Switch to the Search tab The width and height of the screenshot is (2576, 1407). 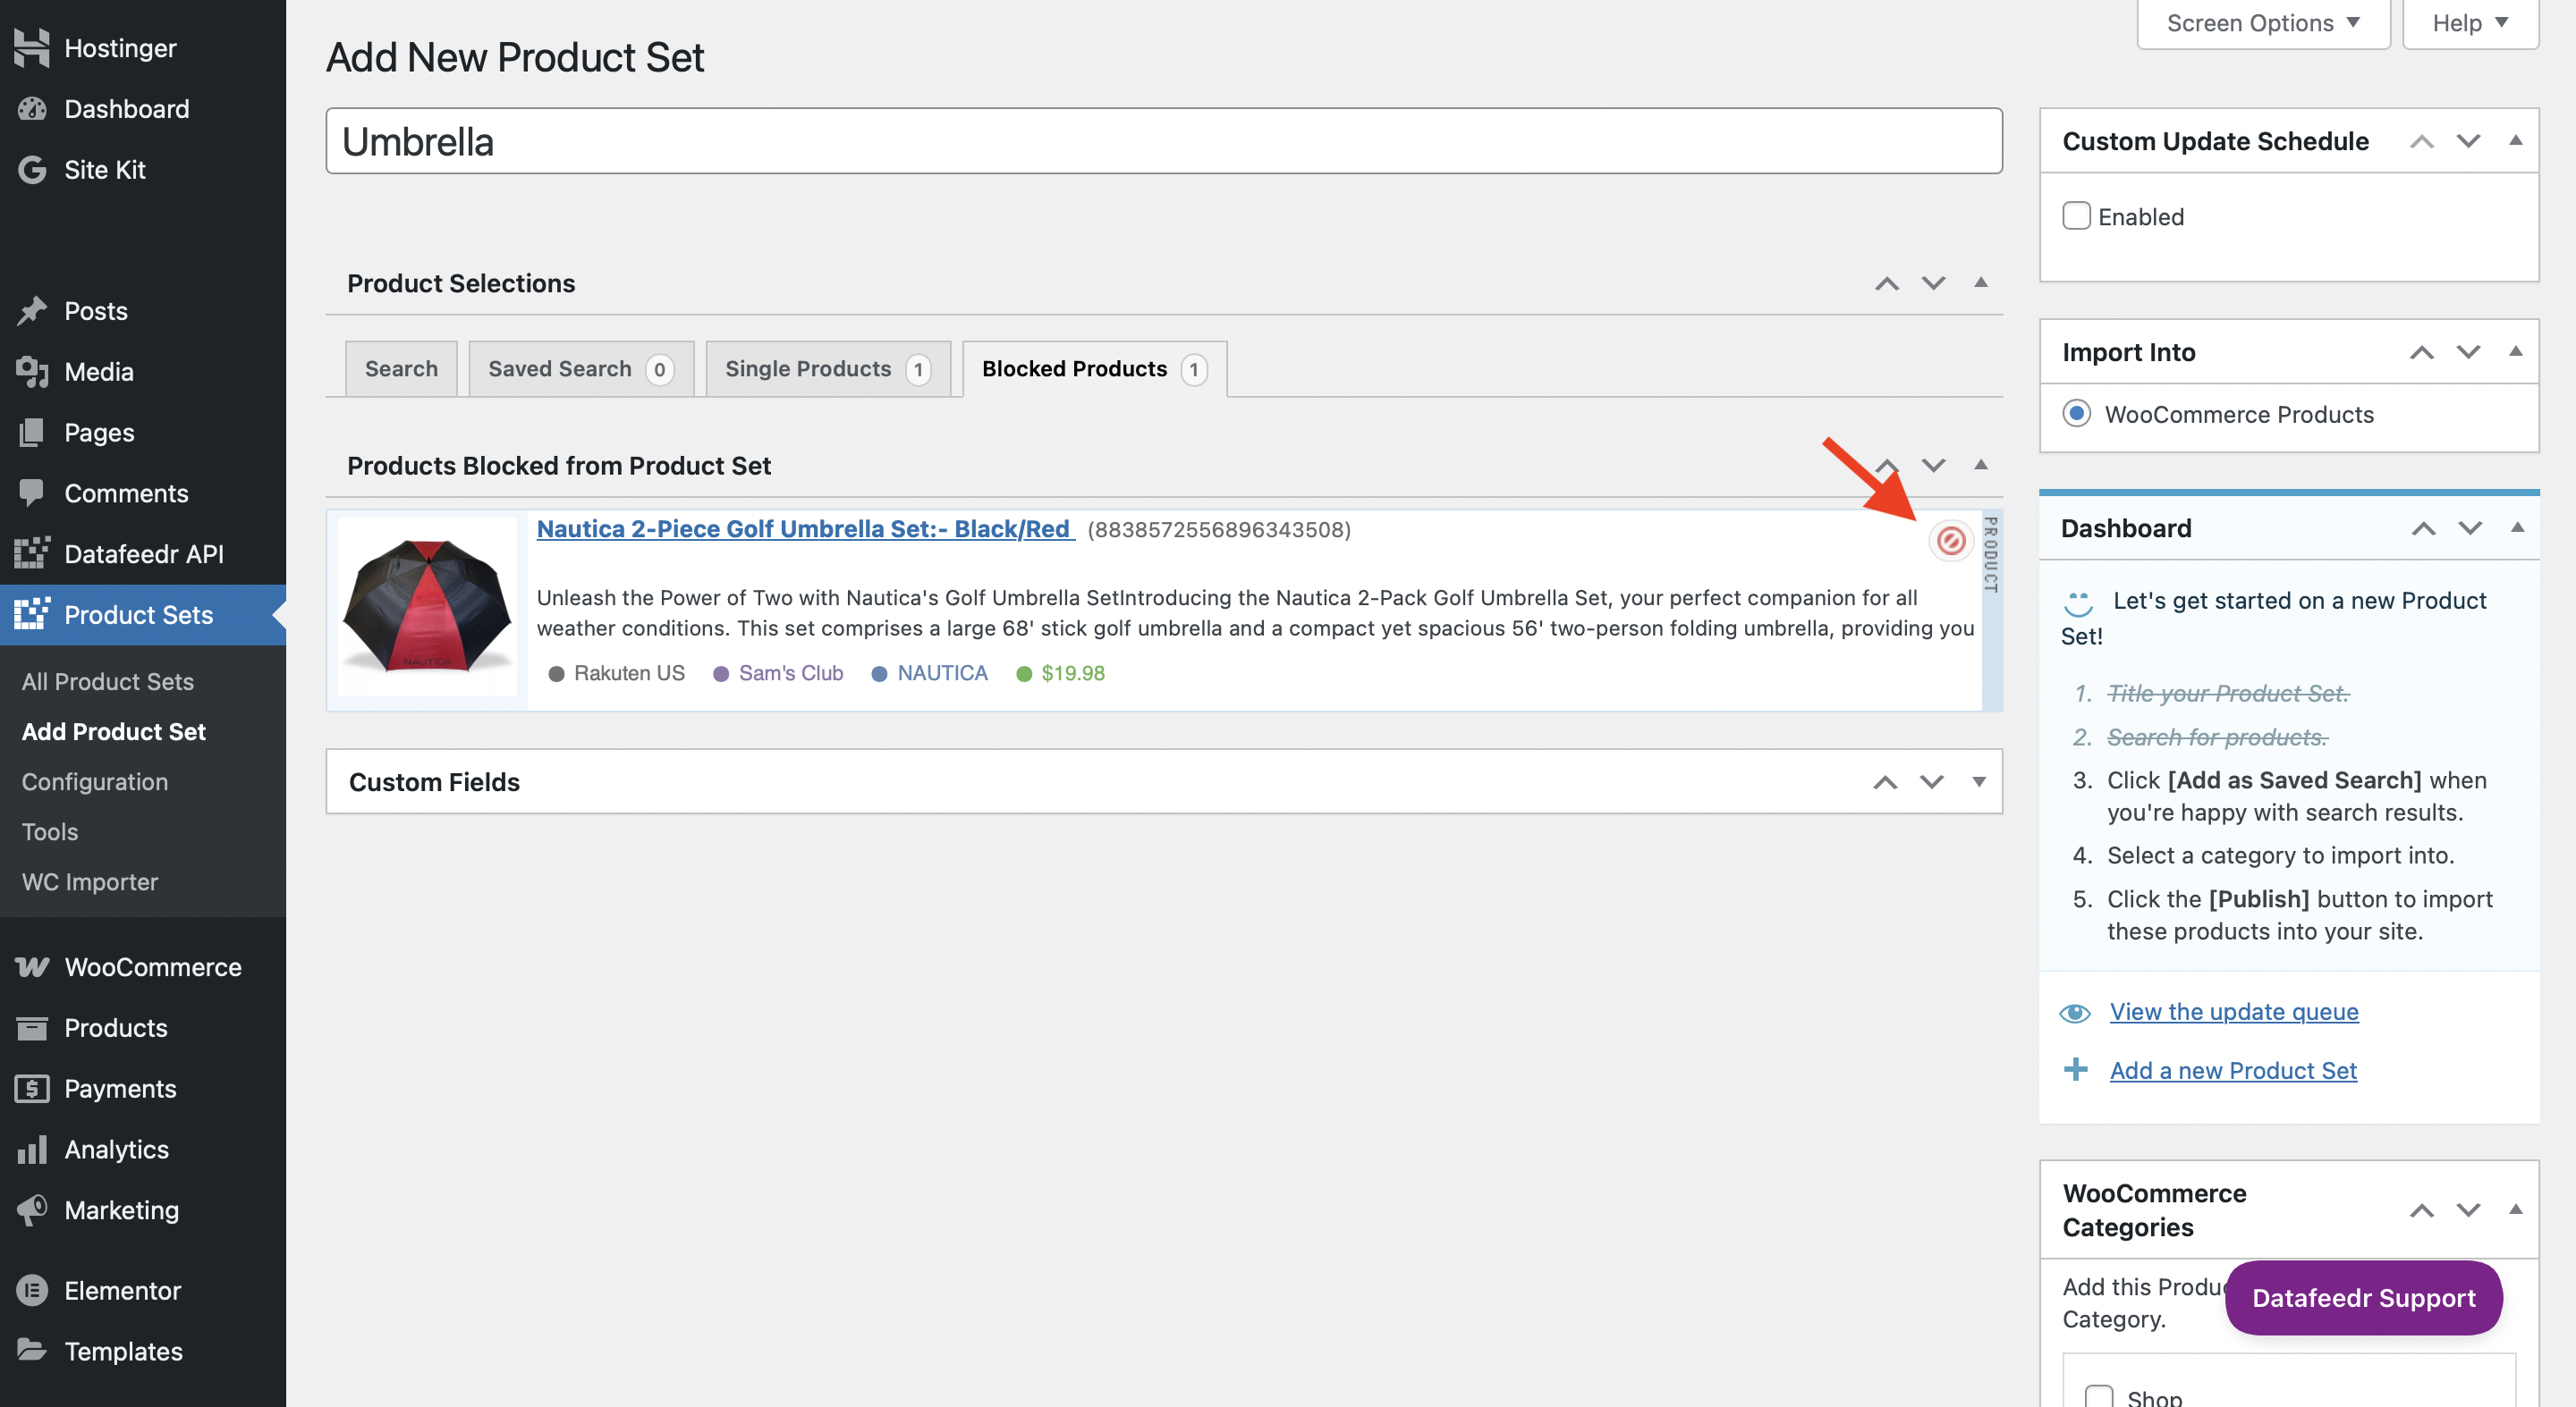pos(401,369)
